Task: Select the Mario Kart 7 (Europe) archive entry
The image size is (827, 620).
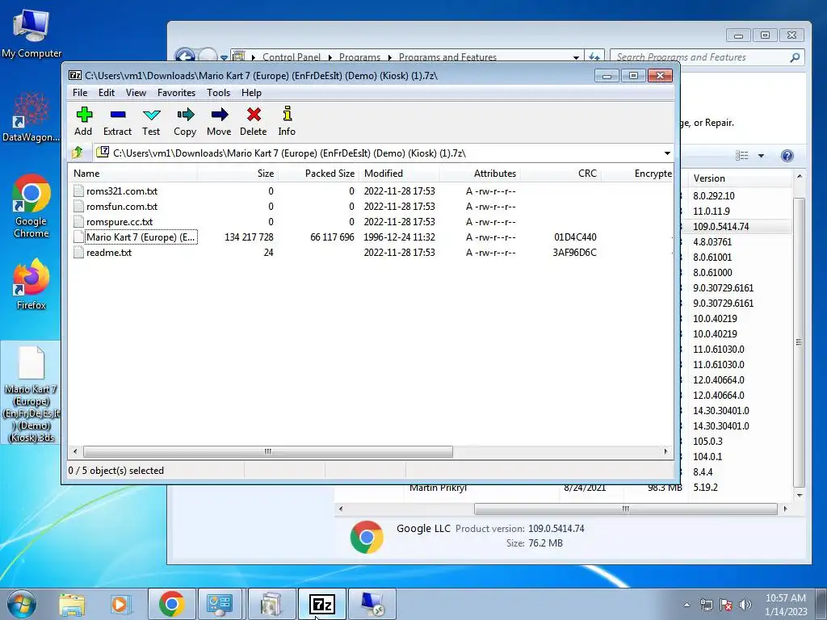Action: [x=141, y=237]
